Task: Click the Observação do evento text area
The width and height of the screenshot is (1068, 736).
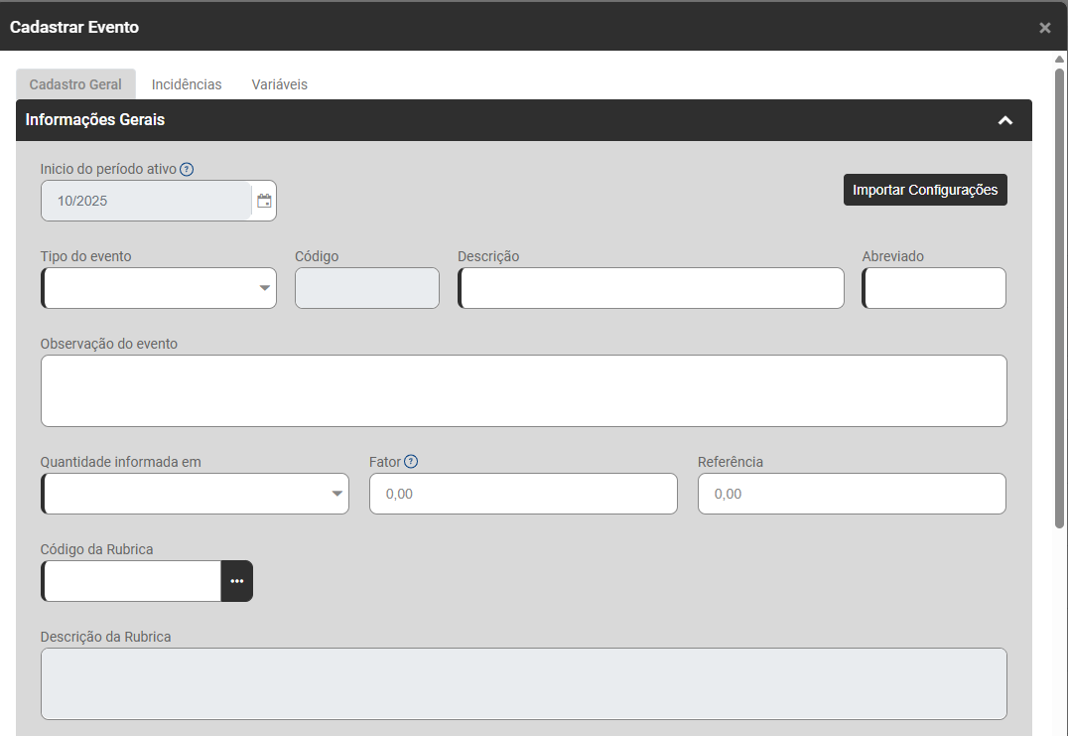Action: tap(523, 390)
